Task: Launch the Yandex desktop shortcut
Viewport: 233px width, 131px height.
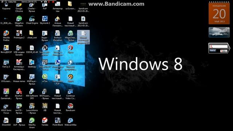Action: coord(45,122)
